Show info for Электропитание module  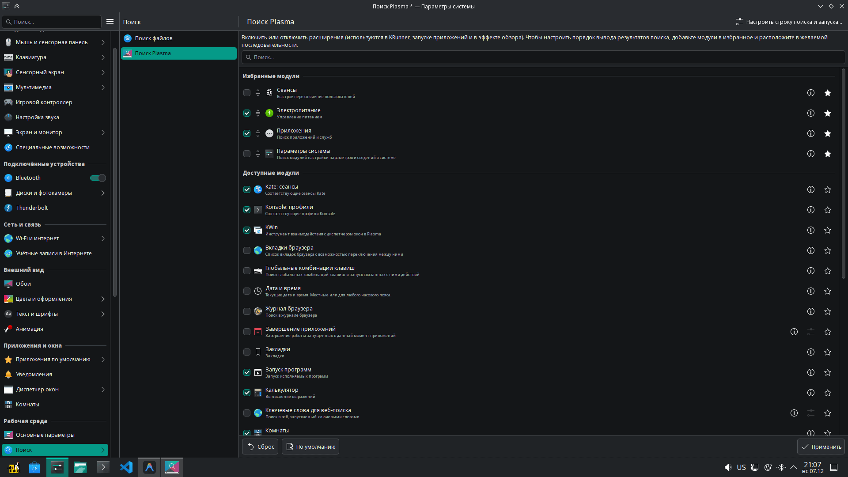(x=810, y=113)
